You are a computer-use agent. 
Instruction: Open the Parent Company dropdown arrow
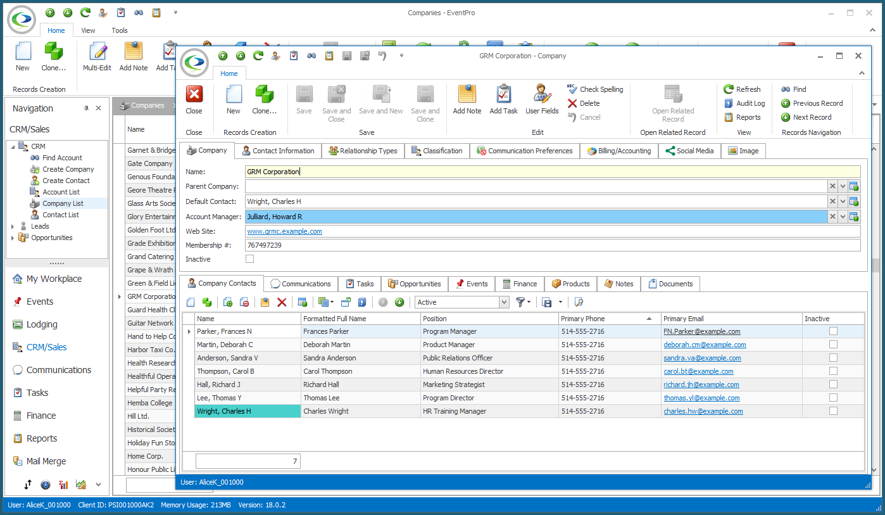[x=843, y=186]
